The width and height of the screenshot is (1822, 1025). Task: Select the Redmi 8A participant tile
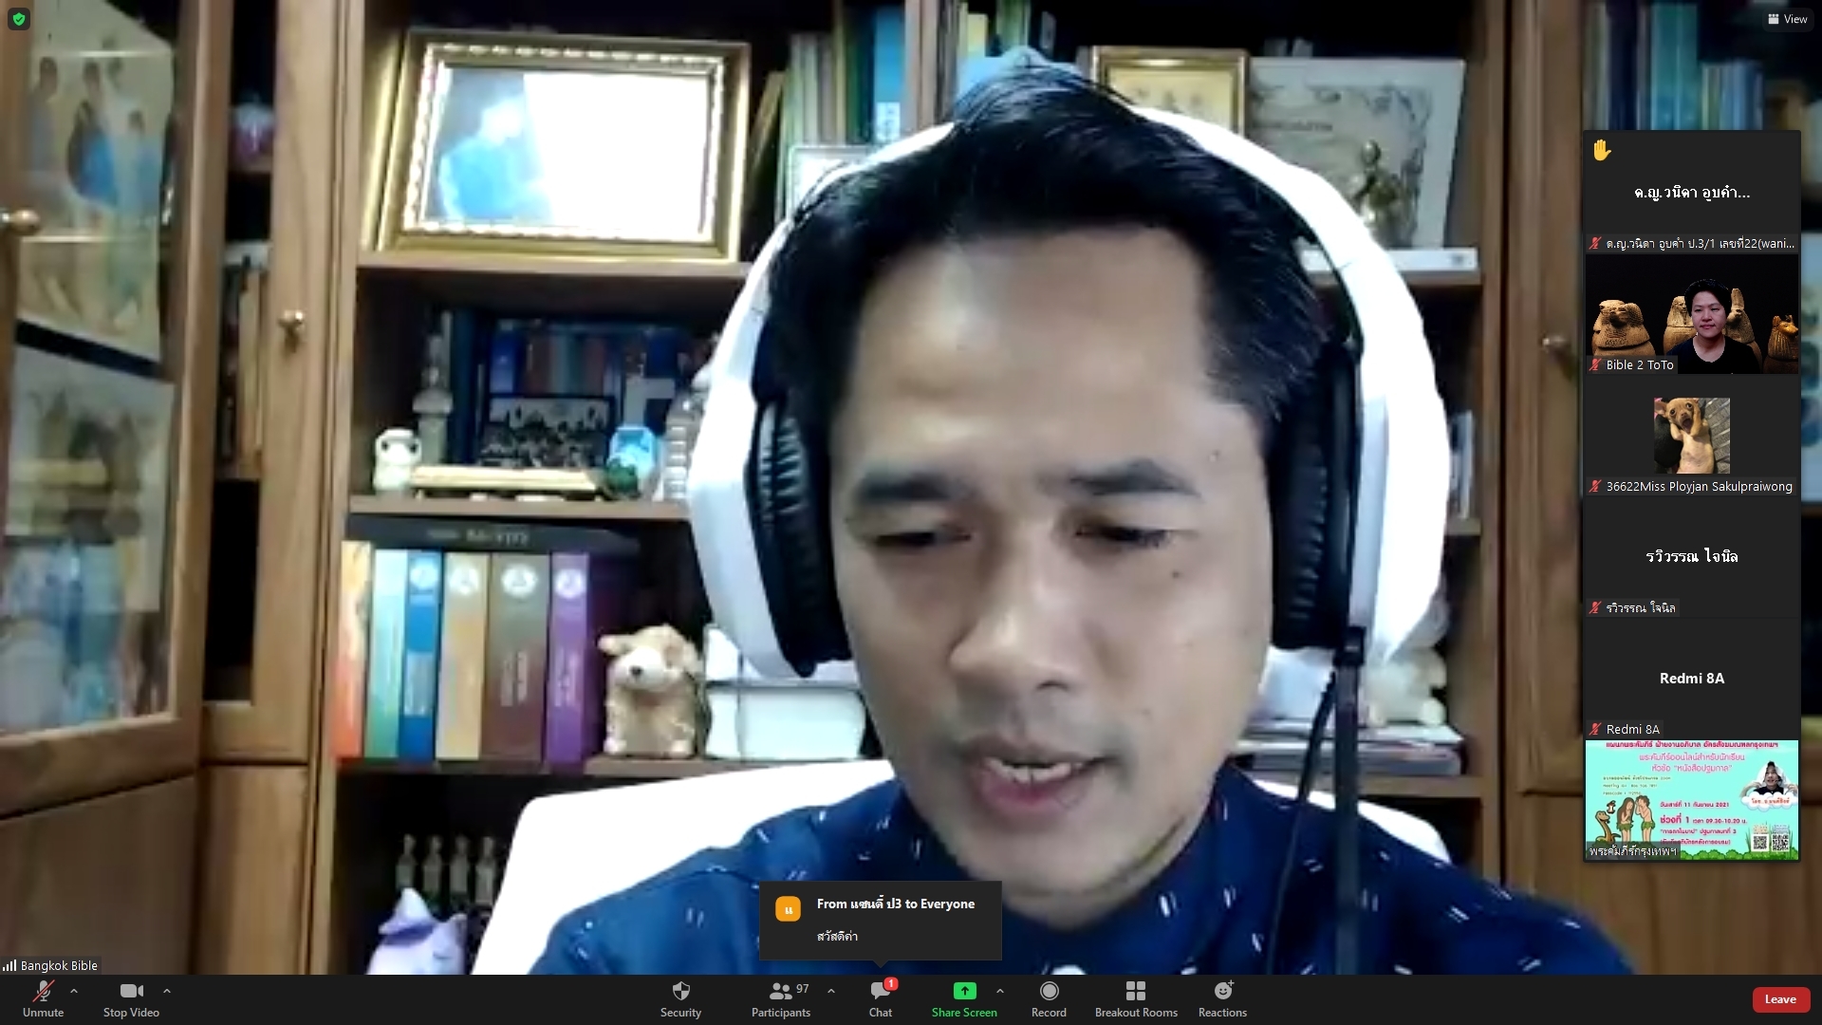[x=1692, y=678]
